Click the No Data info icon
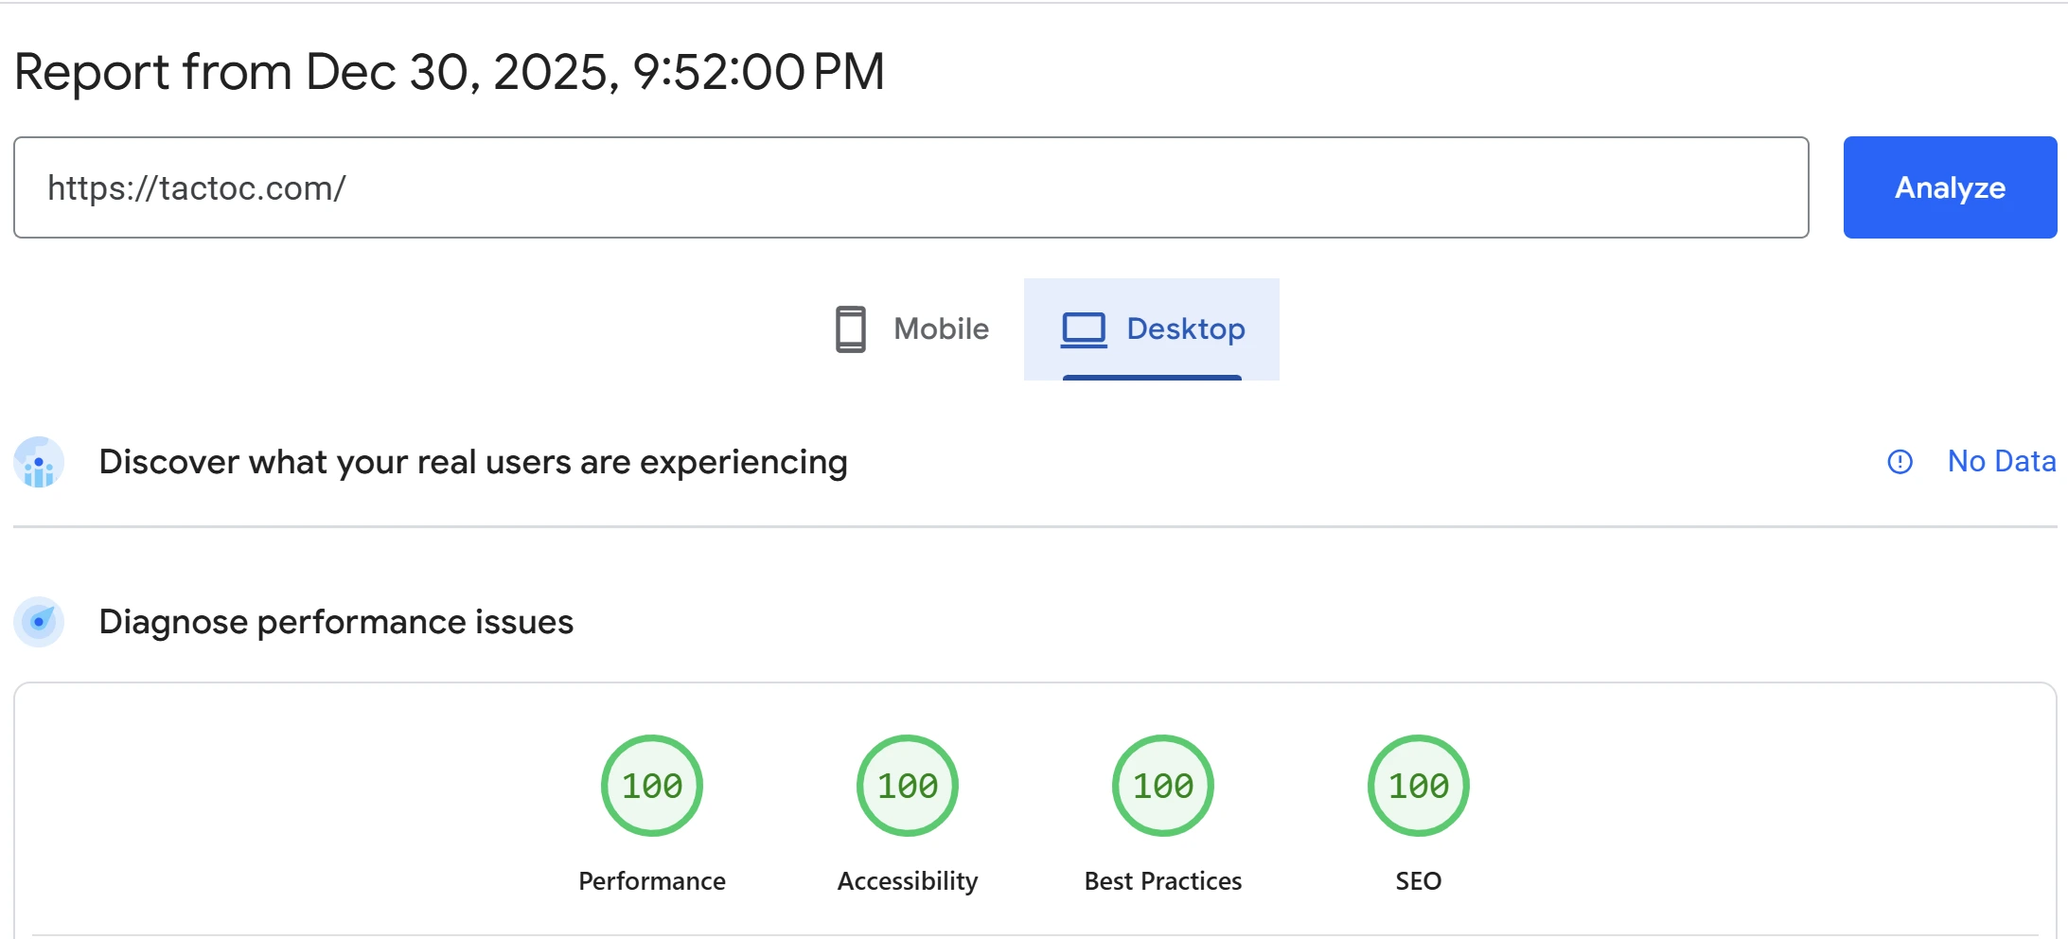 tap(1900, 462)
